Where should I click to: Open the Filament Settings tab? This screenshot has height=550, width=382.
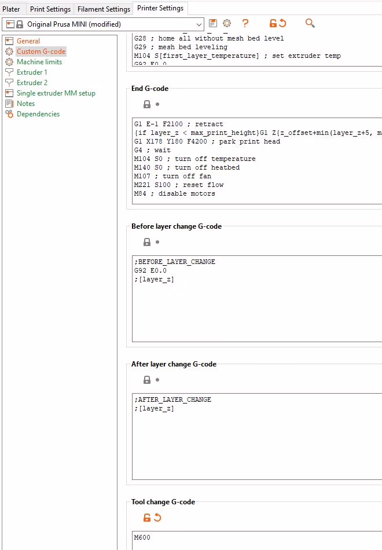tap(104, 9)
